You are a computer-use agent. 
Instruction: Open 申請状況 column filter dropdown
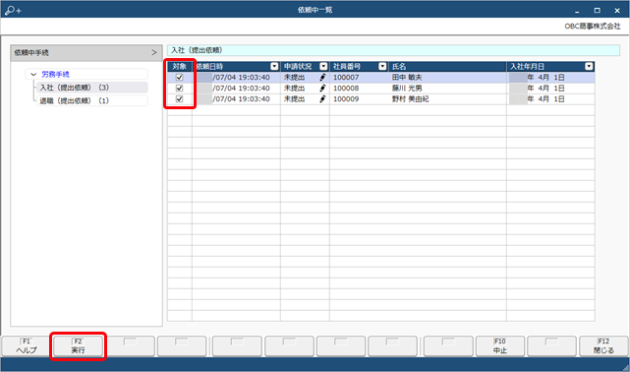pyautogui.click(x=323, y=66)
